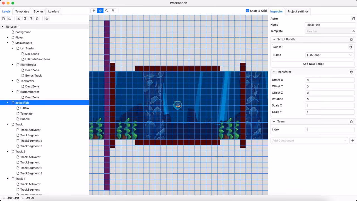The width and height of the screenshot is (357, 201).
Task: Cut the selected actor using the scissors icon
Action: (x=18, y=18)
